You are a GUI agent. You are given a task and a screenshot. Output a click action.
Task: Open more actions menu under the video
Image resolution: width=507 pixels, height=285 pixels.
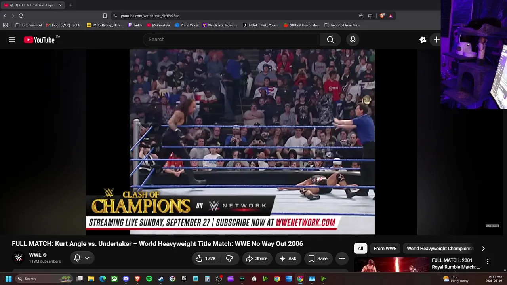(x=342, y=258)
